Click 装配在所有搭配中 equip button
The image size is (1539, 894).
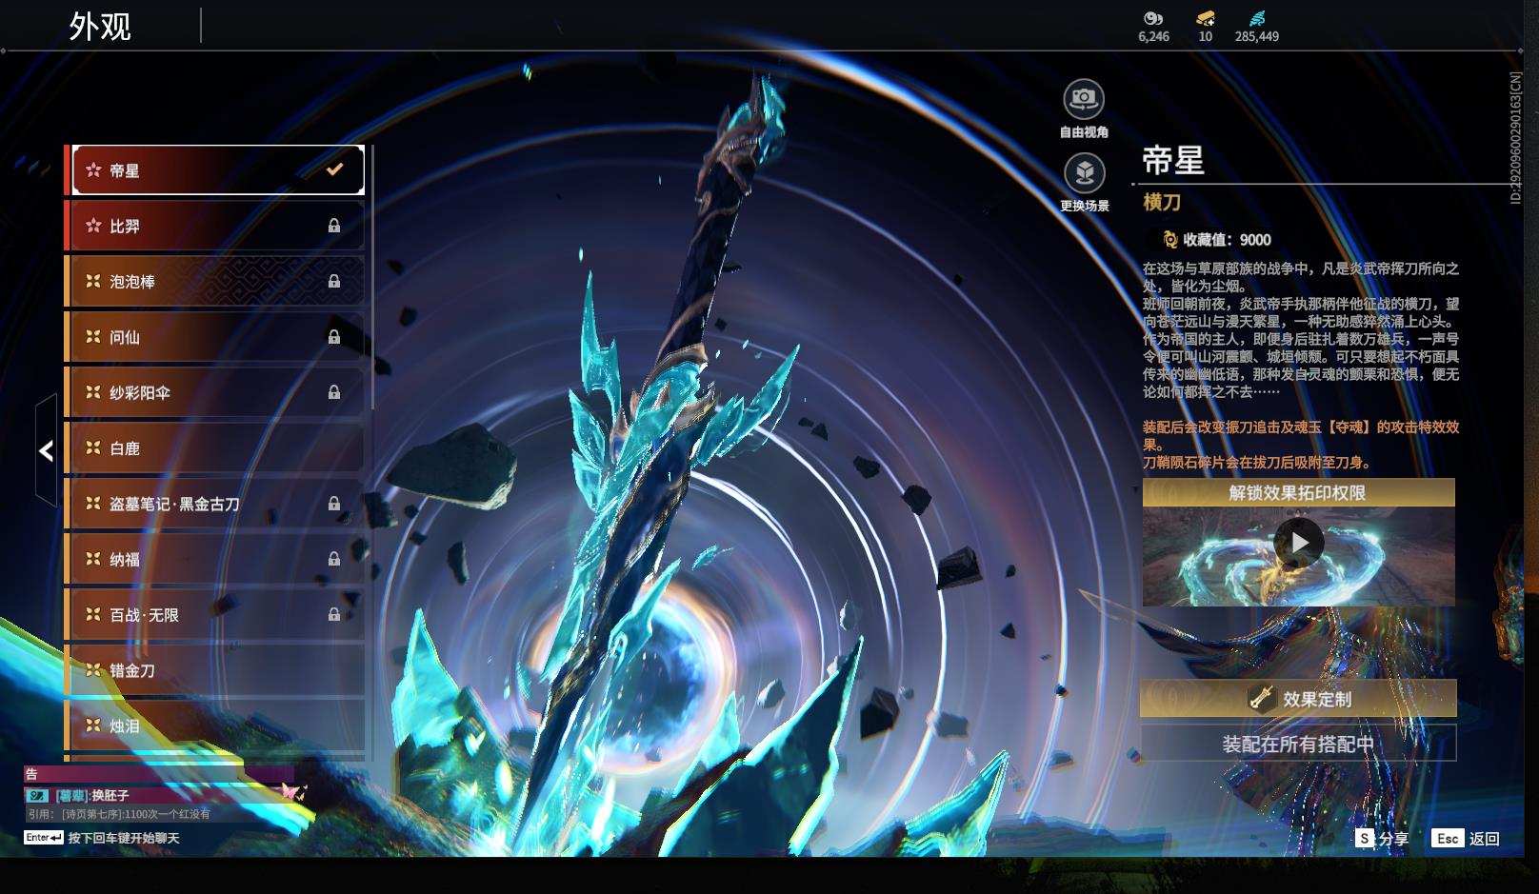tap(1299, 744)
